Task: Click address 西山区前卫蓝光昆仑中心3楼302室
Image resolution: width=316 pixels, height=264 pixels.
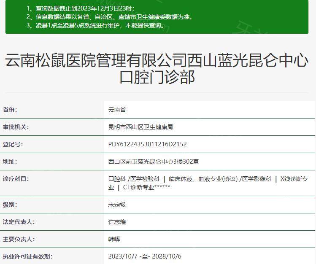Action: (154, 162)
